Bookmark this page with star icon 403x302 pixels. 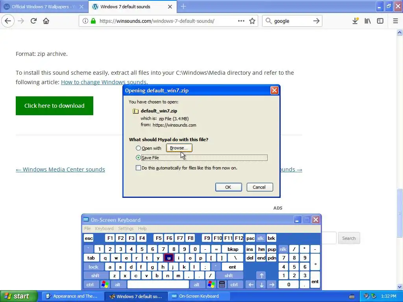(252, 21)
